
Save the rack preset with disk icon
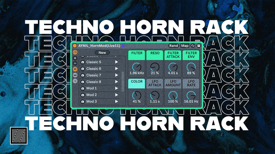(x=199, y=46)
